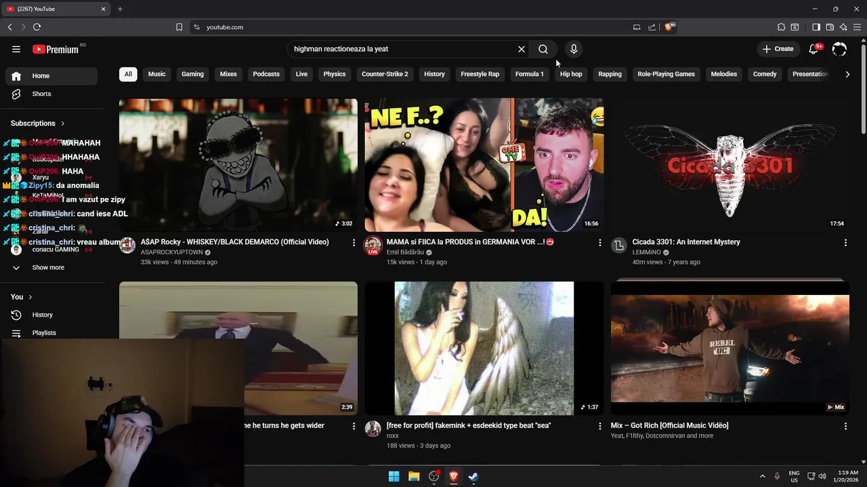The width and height of the screenshot is (867, 487).
Task: Open the Windows Start menu
Action: [x=394, y=476]
